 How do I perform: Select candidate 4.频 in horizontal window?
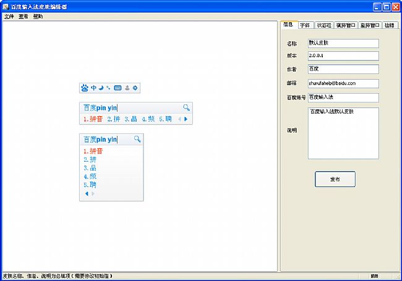[148, 119]
